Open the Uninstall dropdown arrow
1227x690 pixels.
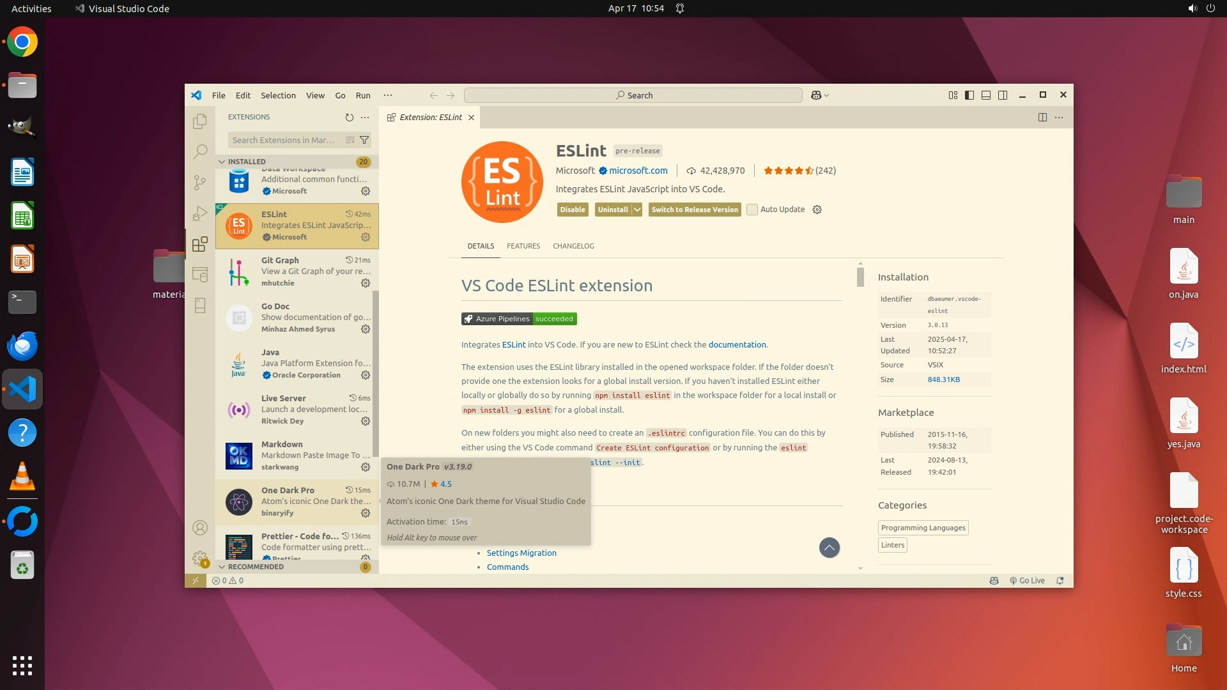pos(637,210)
